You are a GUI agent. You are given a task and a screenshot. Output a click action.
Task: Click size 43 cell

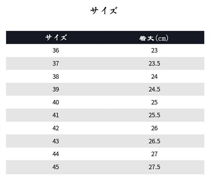56,141
